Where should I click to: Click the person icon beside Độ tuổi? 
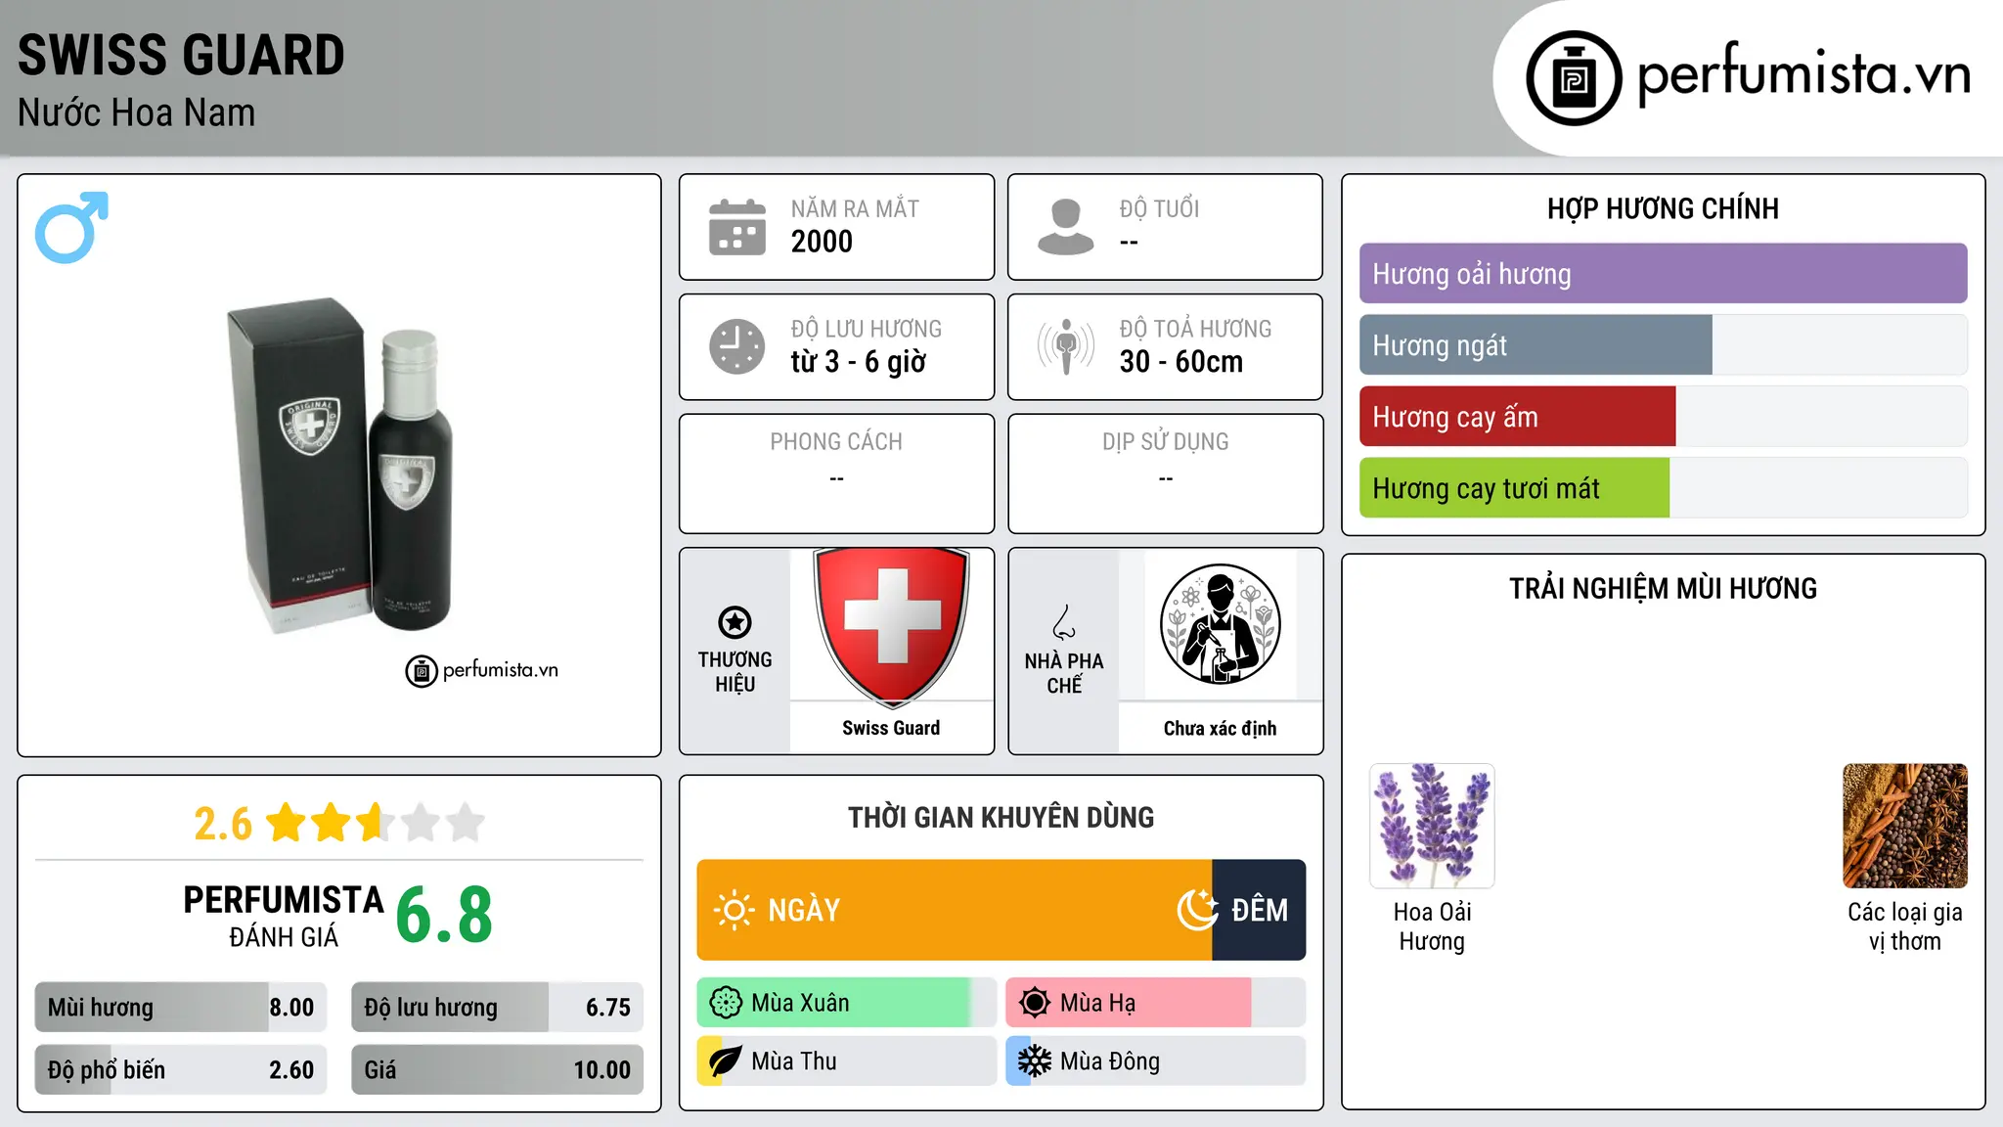coord(1065,227)
